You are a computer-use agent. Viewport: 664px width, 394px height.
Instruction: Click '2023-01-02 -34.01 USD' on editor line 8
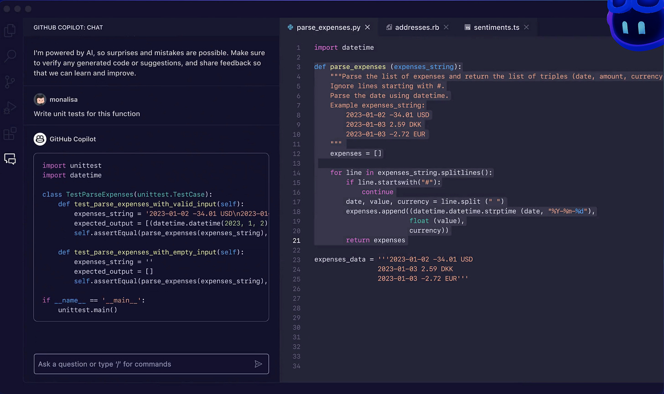coord(388,115)
